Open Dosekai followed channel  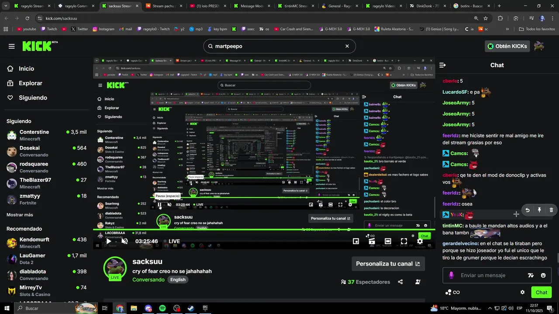(x=46, y=151)
